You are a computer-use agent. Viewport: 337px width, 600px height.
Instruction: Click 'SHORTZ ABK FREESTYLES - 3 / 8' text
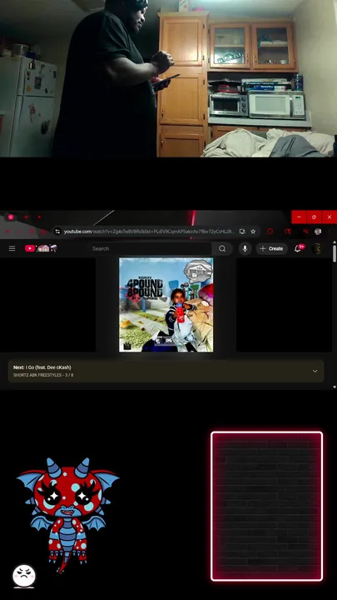[43, 375]
